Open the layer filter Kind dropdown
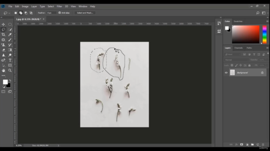Viewport: 270px width, 151px height. click(232, 54)
